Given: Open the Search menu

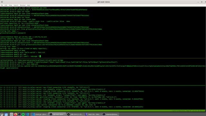Looking at the screenshot, I should pos(16,5).
